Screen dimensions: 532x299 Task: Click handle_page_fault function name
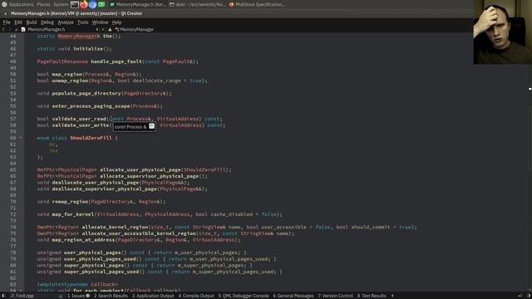tap(116, 61)
